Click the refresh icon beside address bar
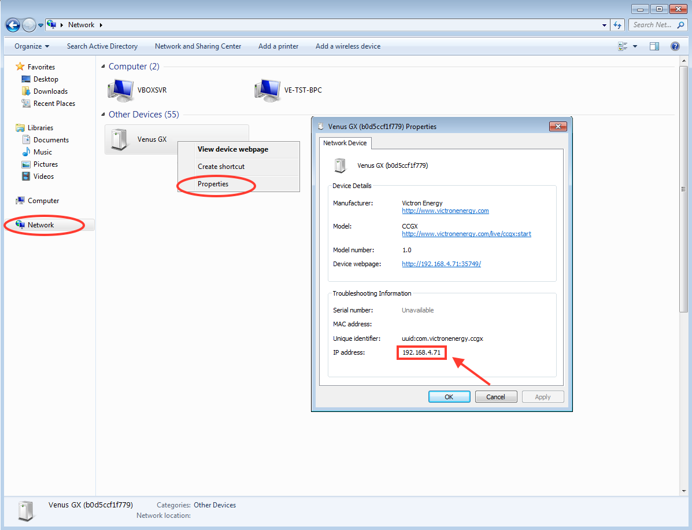Screen dimensions: 692x530 pos(617,25)
